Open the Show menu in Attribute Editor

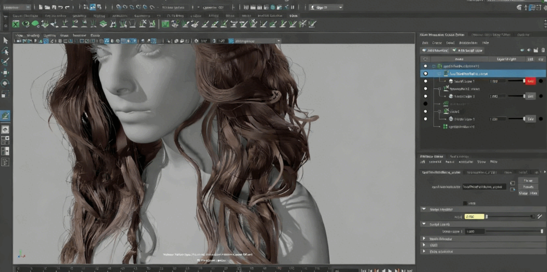point(481,162)
